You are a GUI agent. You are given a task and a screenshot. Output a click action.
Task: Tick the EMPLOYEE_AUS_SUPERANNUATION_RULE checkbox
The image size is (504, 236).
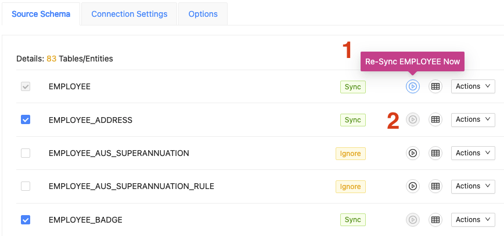[x=26, y=187]
